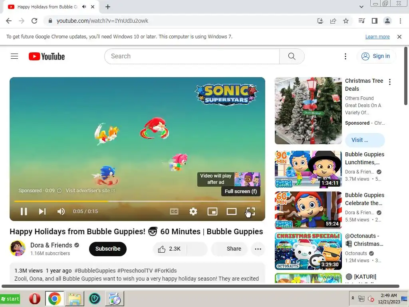Click the horizontal scrollbar

pos(201,286)
